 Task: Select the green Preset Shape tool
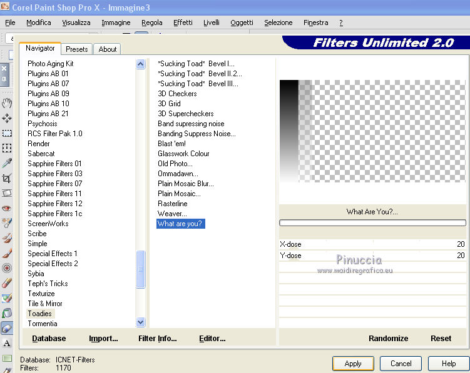pos(7,358)
